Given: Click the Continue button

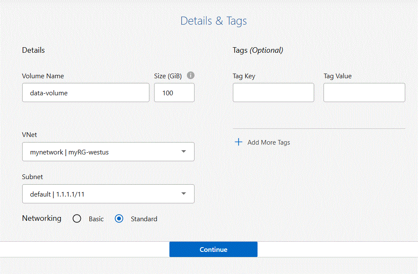Looking at the screenshot, I should (213, 249).
